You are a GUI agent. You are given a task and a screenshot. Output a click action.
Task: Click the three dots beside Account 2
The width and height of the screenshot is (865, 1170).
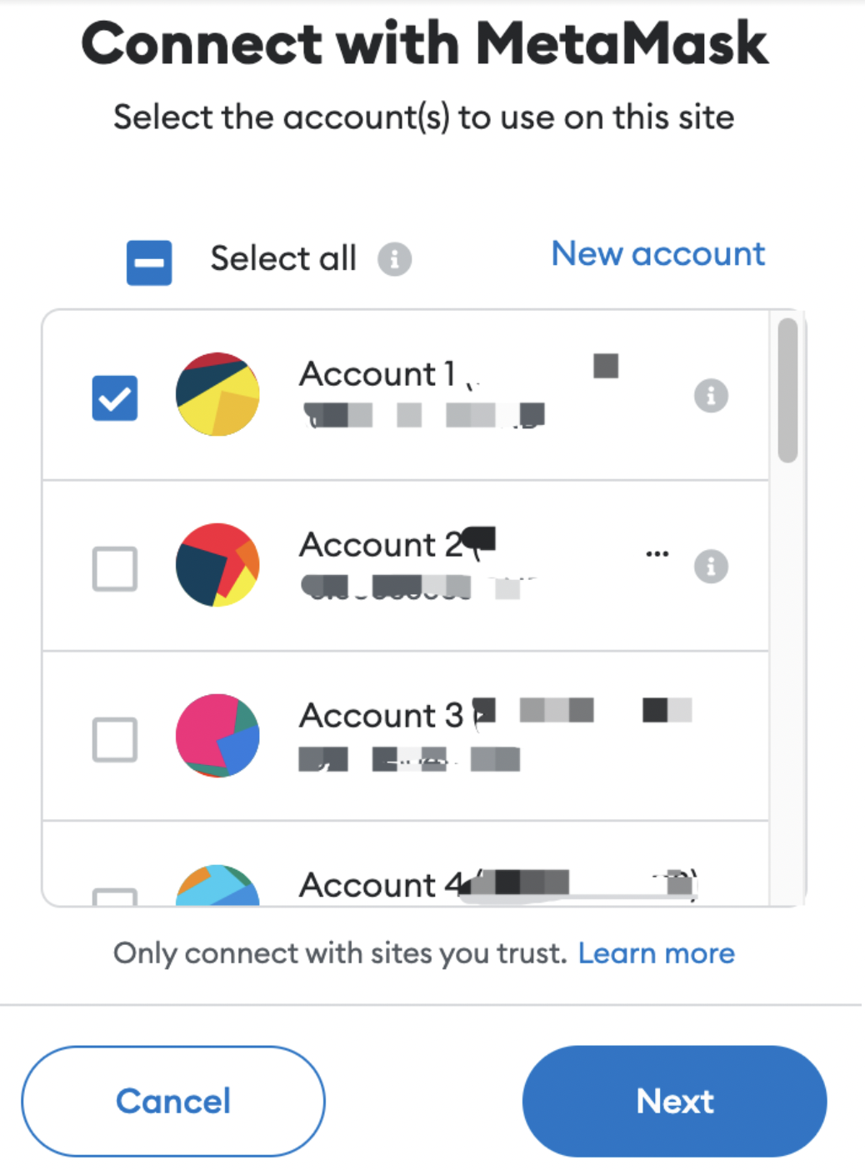point(657,553)
